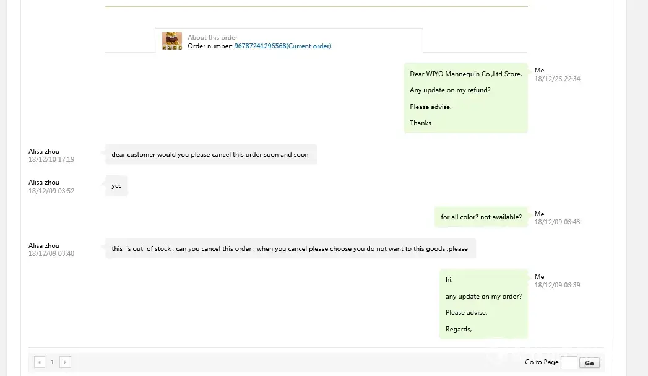Viewport: 648px width, 376px height.
Task: Click the "Me" label above 18/12/26 22:34
Action: click(539, 71)
